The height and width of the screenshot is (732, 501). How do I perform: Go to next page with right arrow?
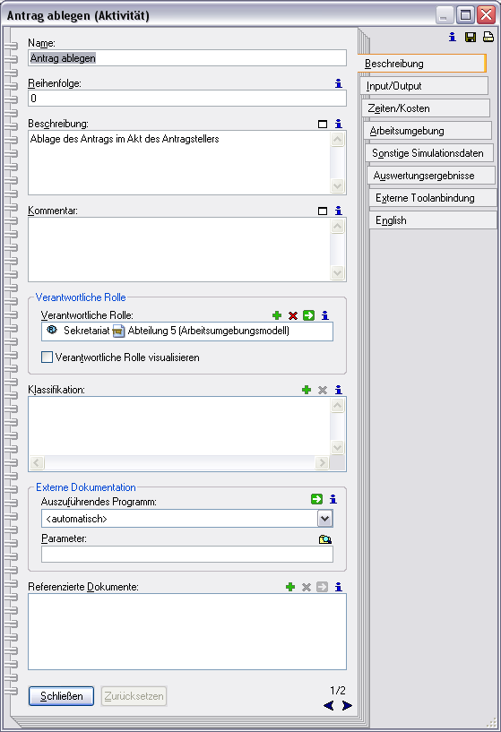point(347,705)
